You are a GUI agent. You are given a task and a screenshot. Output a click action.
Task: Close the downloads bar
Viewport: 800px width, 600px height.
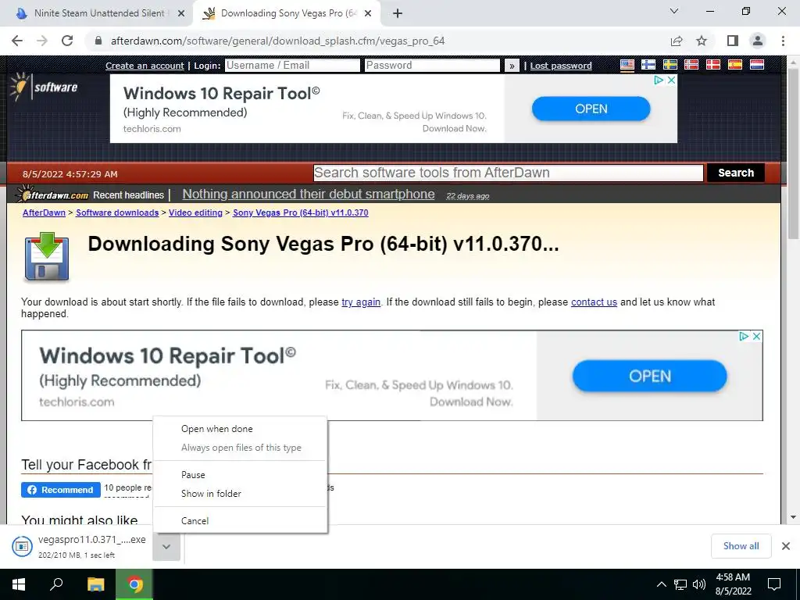tap(786, 546)
